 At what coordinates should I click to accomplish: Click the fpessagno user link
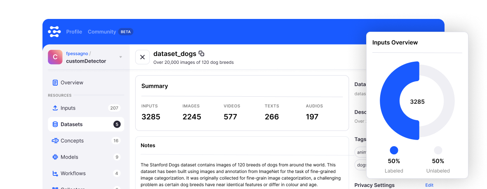coord(77,54)
